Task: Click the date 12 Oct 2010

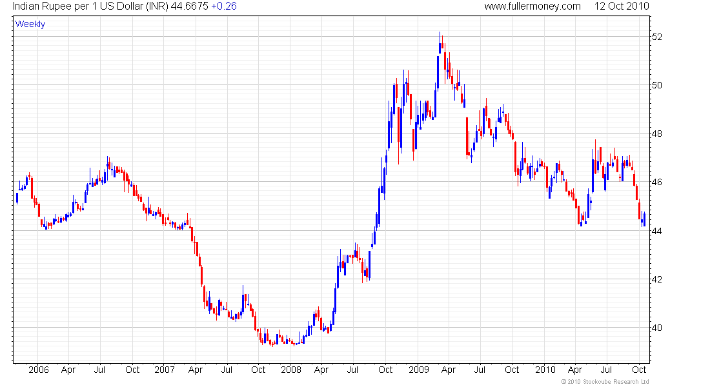Action: pos(622,6)
